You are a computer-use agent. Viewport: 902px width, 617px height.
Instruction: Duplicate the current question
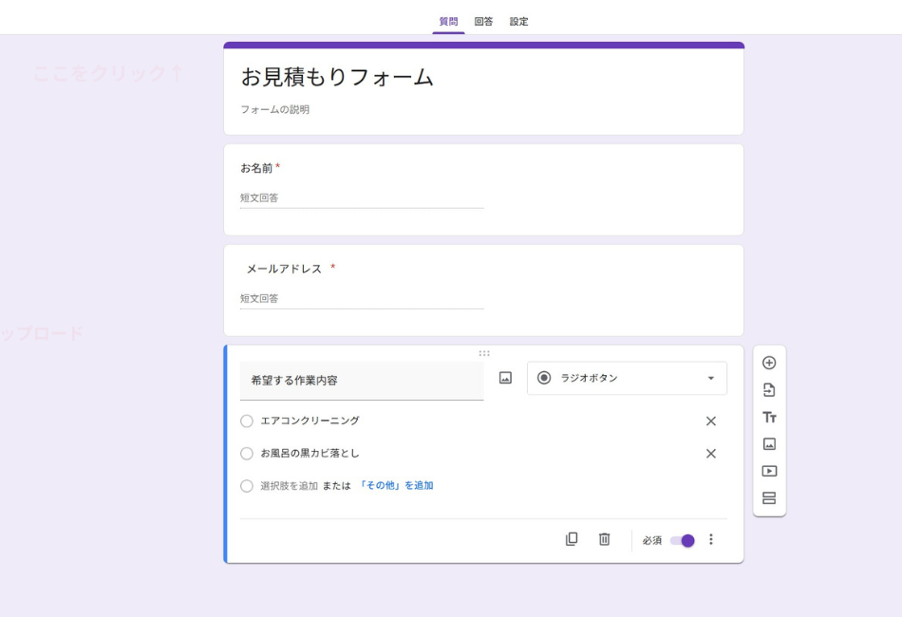(572, 539)
